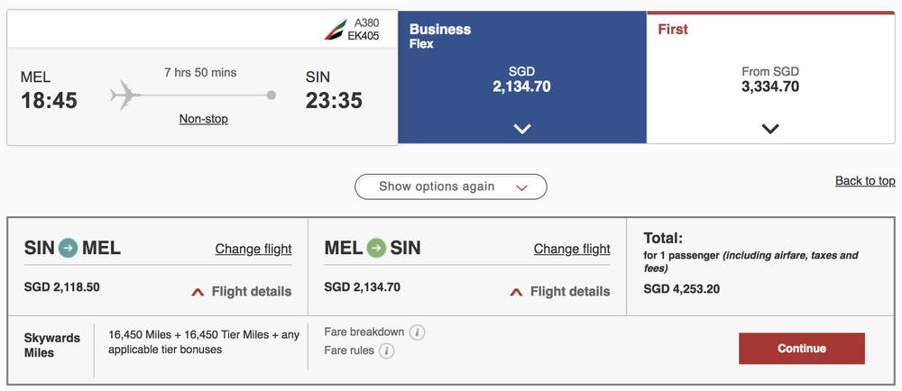Click red caret beside MEL-SIN Flight details
The height and width of the screenshot is (391, 902).
(517, 291)
